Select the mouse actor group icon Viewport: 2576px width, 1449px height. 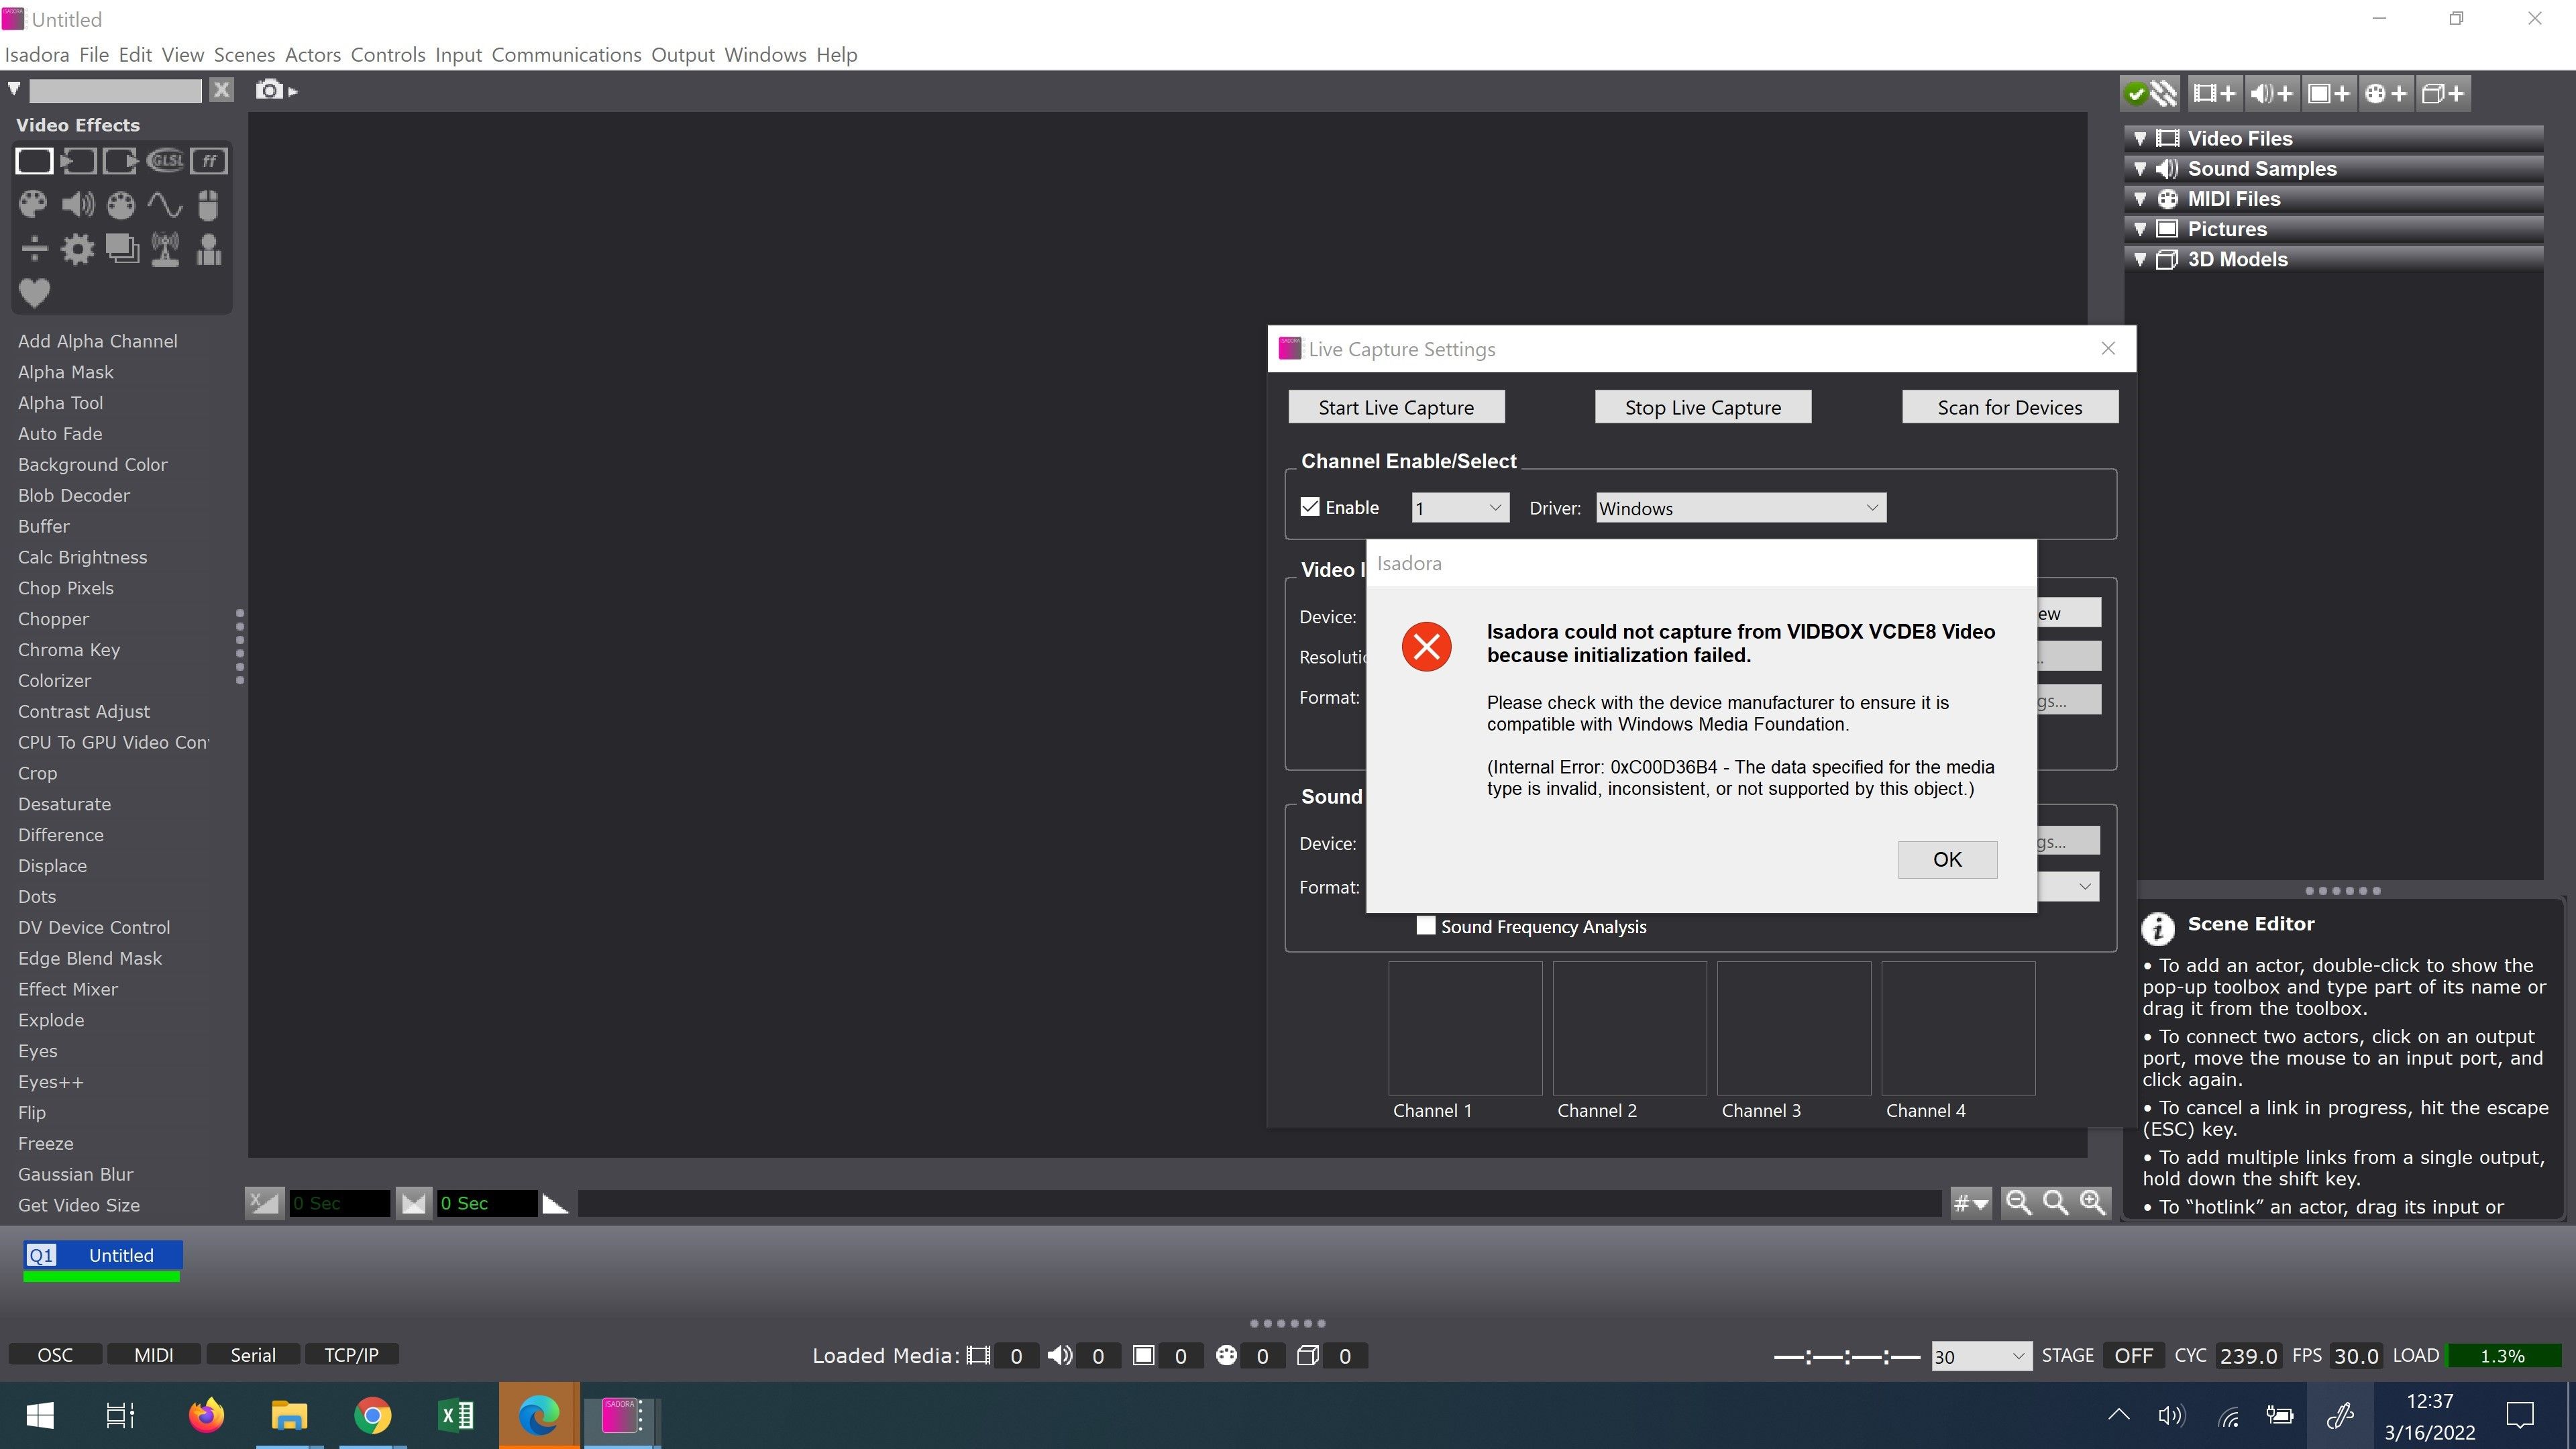click(x=208, y=205)
